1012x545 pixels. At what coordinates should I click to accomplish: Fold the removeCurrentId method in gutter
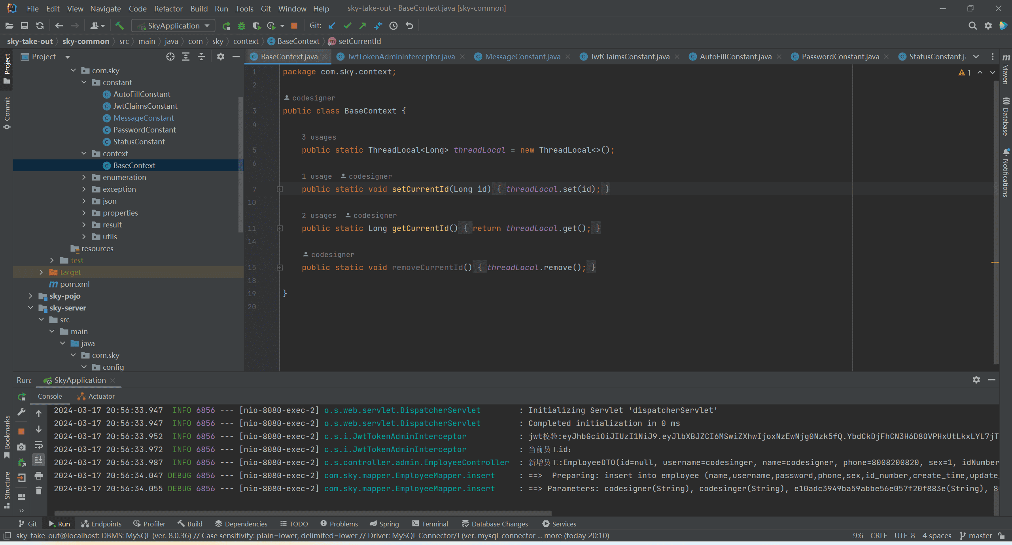tap(280, 267)
